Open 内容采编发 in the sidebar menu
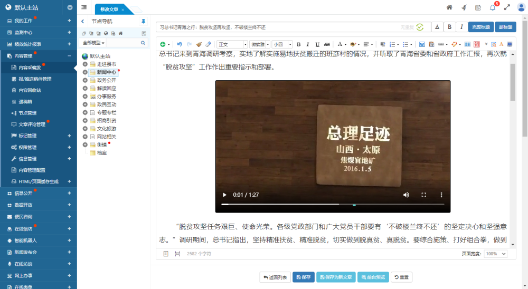 [30, 68]
